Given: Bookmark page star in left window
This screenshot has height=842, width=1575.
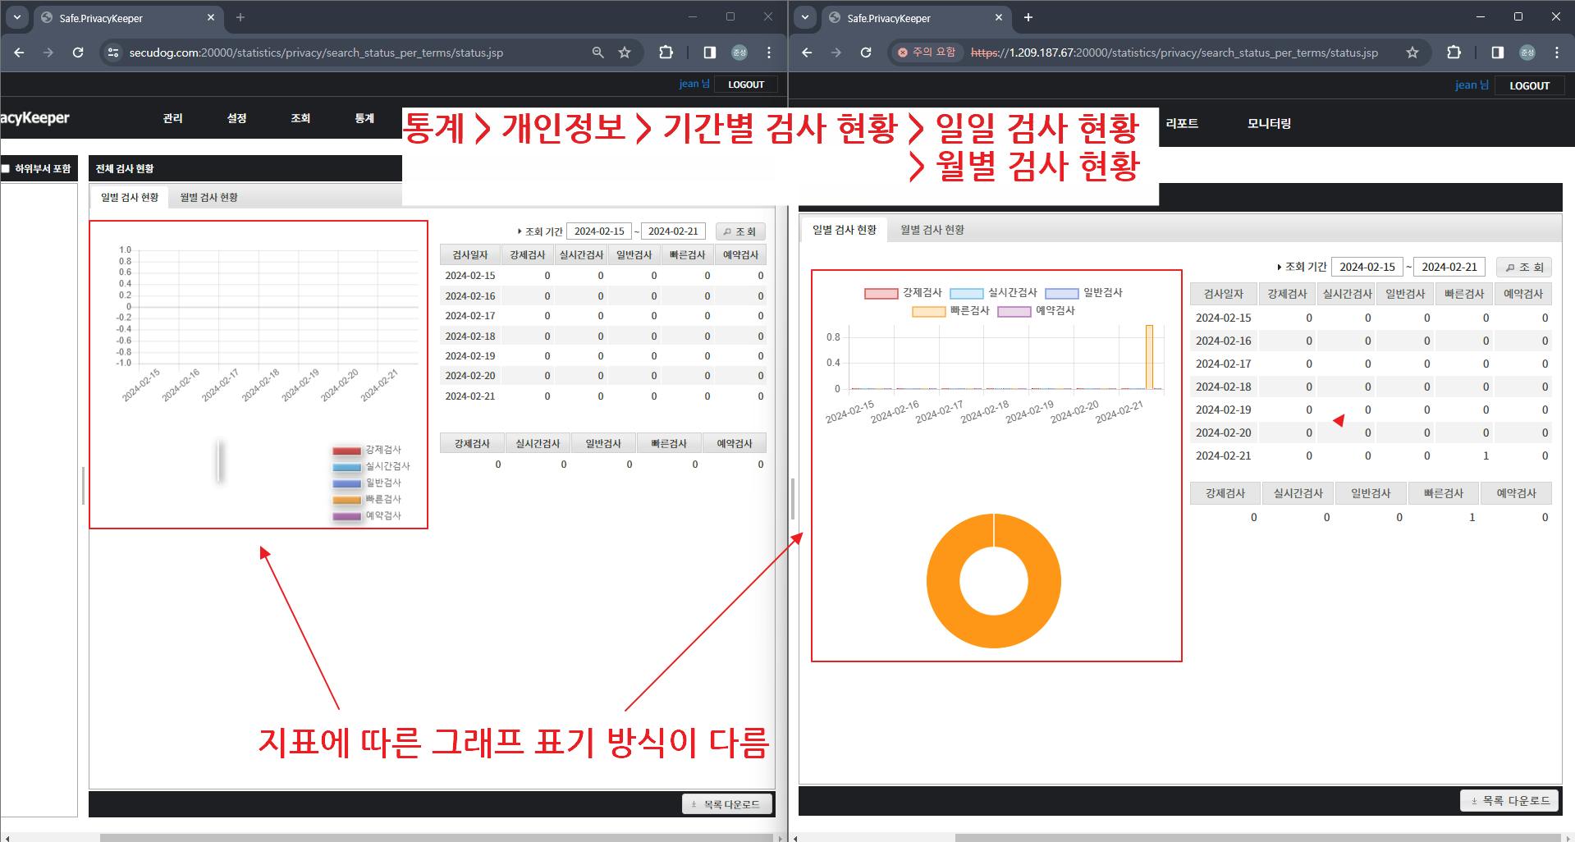Looking at the screenshot, I should point(625,53).
